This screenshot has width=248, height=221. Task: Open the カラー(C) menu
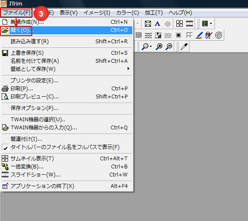[x=128, y=13]
